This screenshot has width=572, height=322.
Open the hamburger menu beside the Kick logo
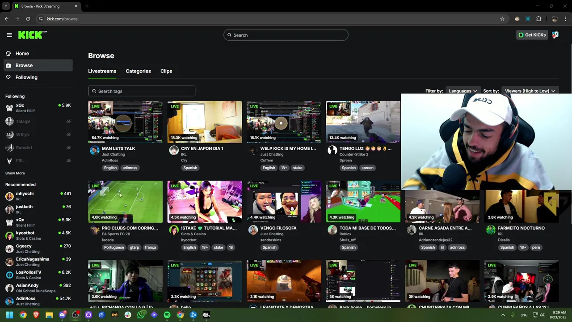pos(9,35)
